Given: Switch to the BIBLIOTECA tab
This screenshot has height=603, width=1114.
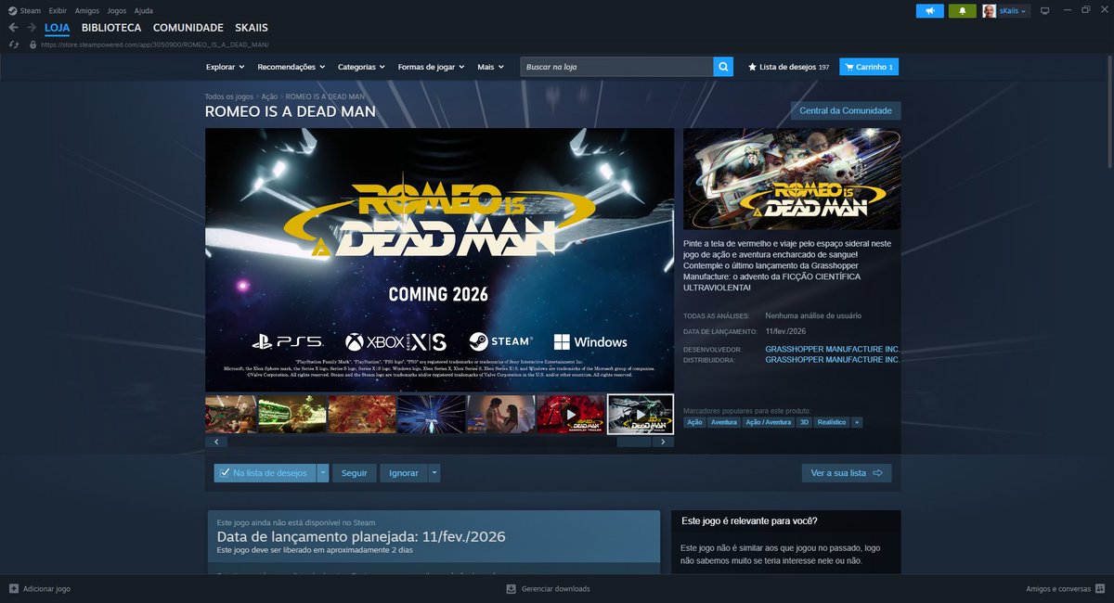Looking at the screenshot, I should [x=111, y=28].
